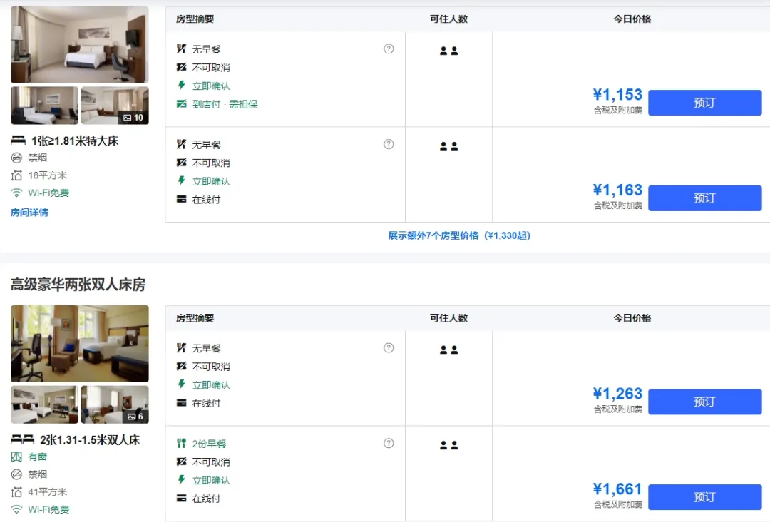Viewport: 770px width, 525px height.
Task: Book the ¥1,661 breakfast room
Action: 704,497
